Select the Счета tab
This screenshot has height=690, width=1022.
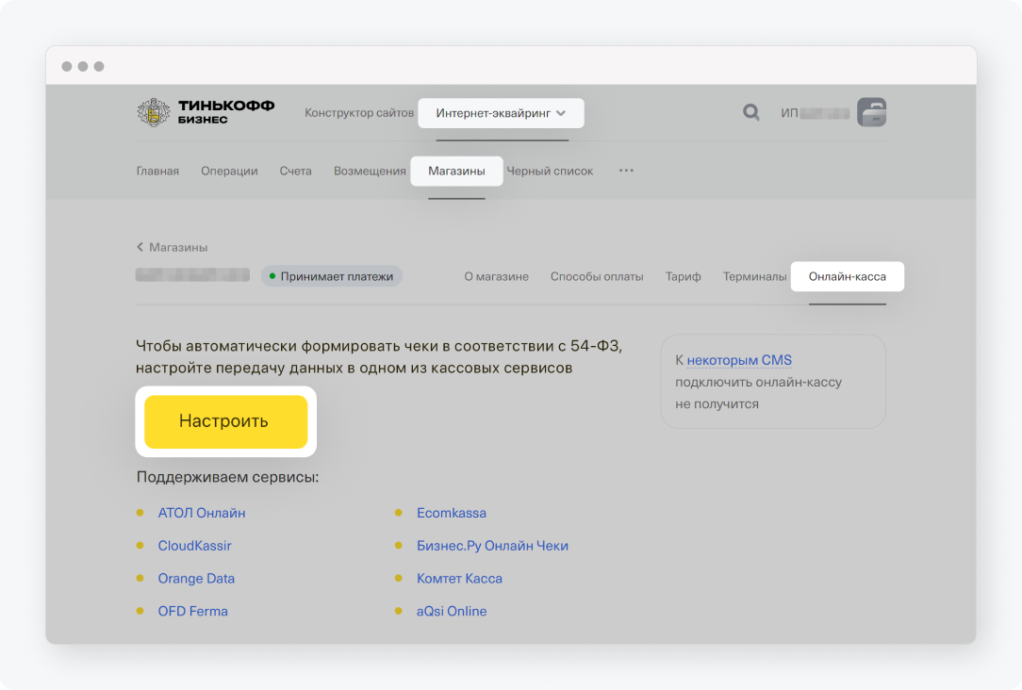coord(295,171)
